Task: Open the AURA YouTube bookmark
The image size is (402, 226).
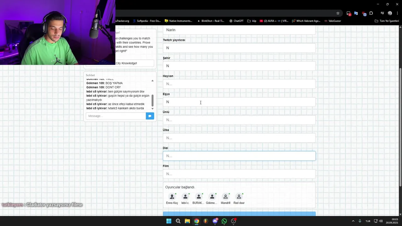Action: point(274,21)
